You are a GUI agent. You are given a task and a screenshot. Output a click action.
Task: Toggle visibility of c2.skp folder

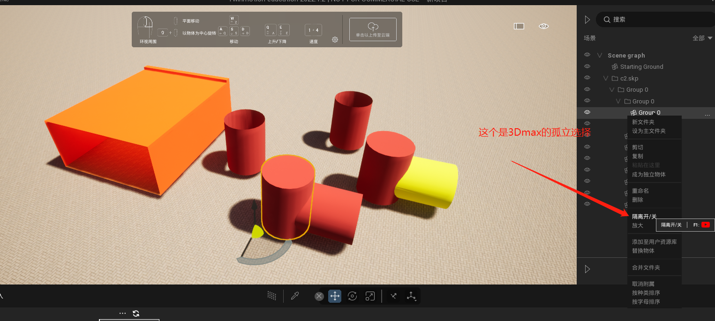pos(587,78)
